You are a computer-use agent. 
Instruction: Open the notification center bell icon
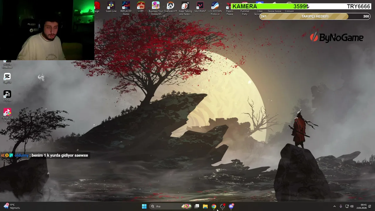pos(370,206)
